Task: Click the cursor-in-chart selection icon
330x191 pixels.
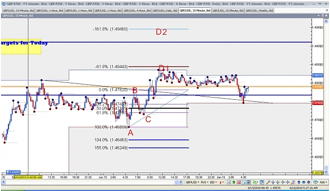Action: pos(244,182)
